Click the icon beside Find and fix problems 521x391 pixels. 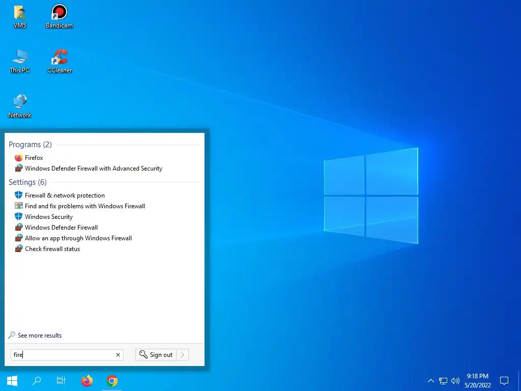[x=19, y=206]
